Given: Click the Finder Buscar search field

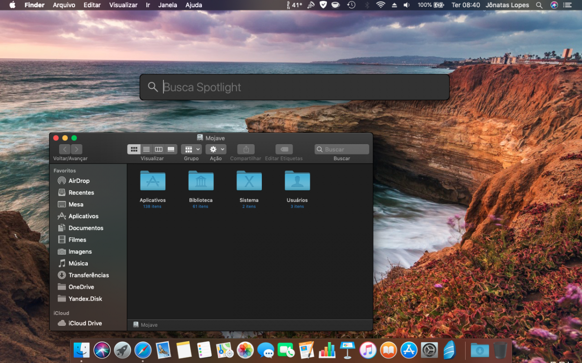Looking at the screenshot, I should coord(342,150).
